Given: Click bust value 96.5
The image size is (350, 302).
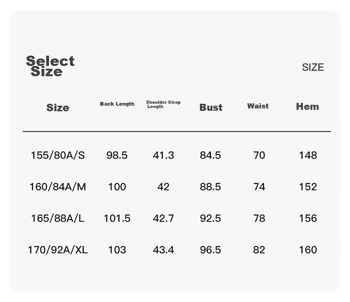Looking at the screenshot, I should point(210,250).
